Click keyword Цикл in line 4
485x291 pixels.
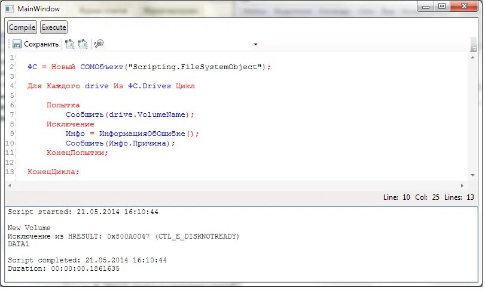185,86
